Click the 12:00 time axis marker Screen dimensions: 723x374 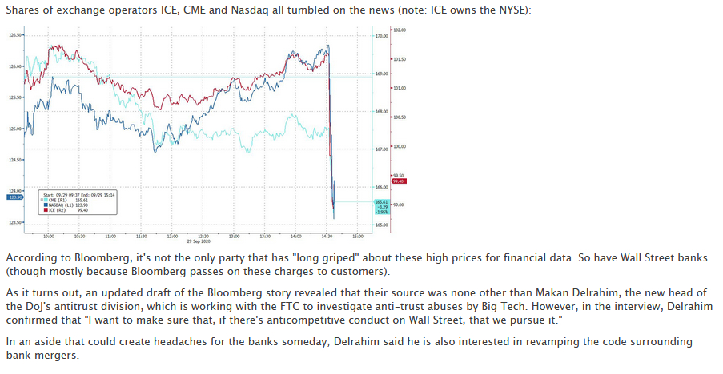[172, 237]
